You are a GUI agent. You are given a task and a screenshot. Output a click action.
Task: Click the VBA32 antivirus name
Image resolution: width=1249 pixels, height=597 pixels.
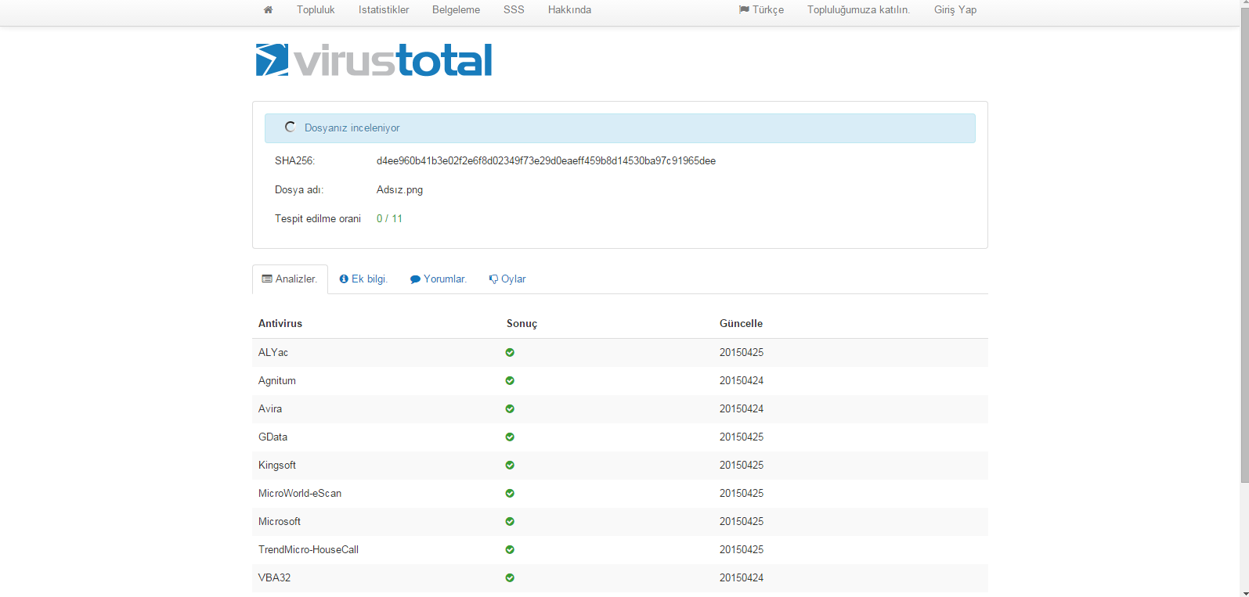point(274,578)
